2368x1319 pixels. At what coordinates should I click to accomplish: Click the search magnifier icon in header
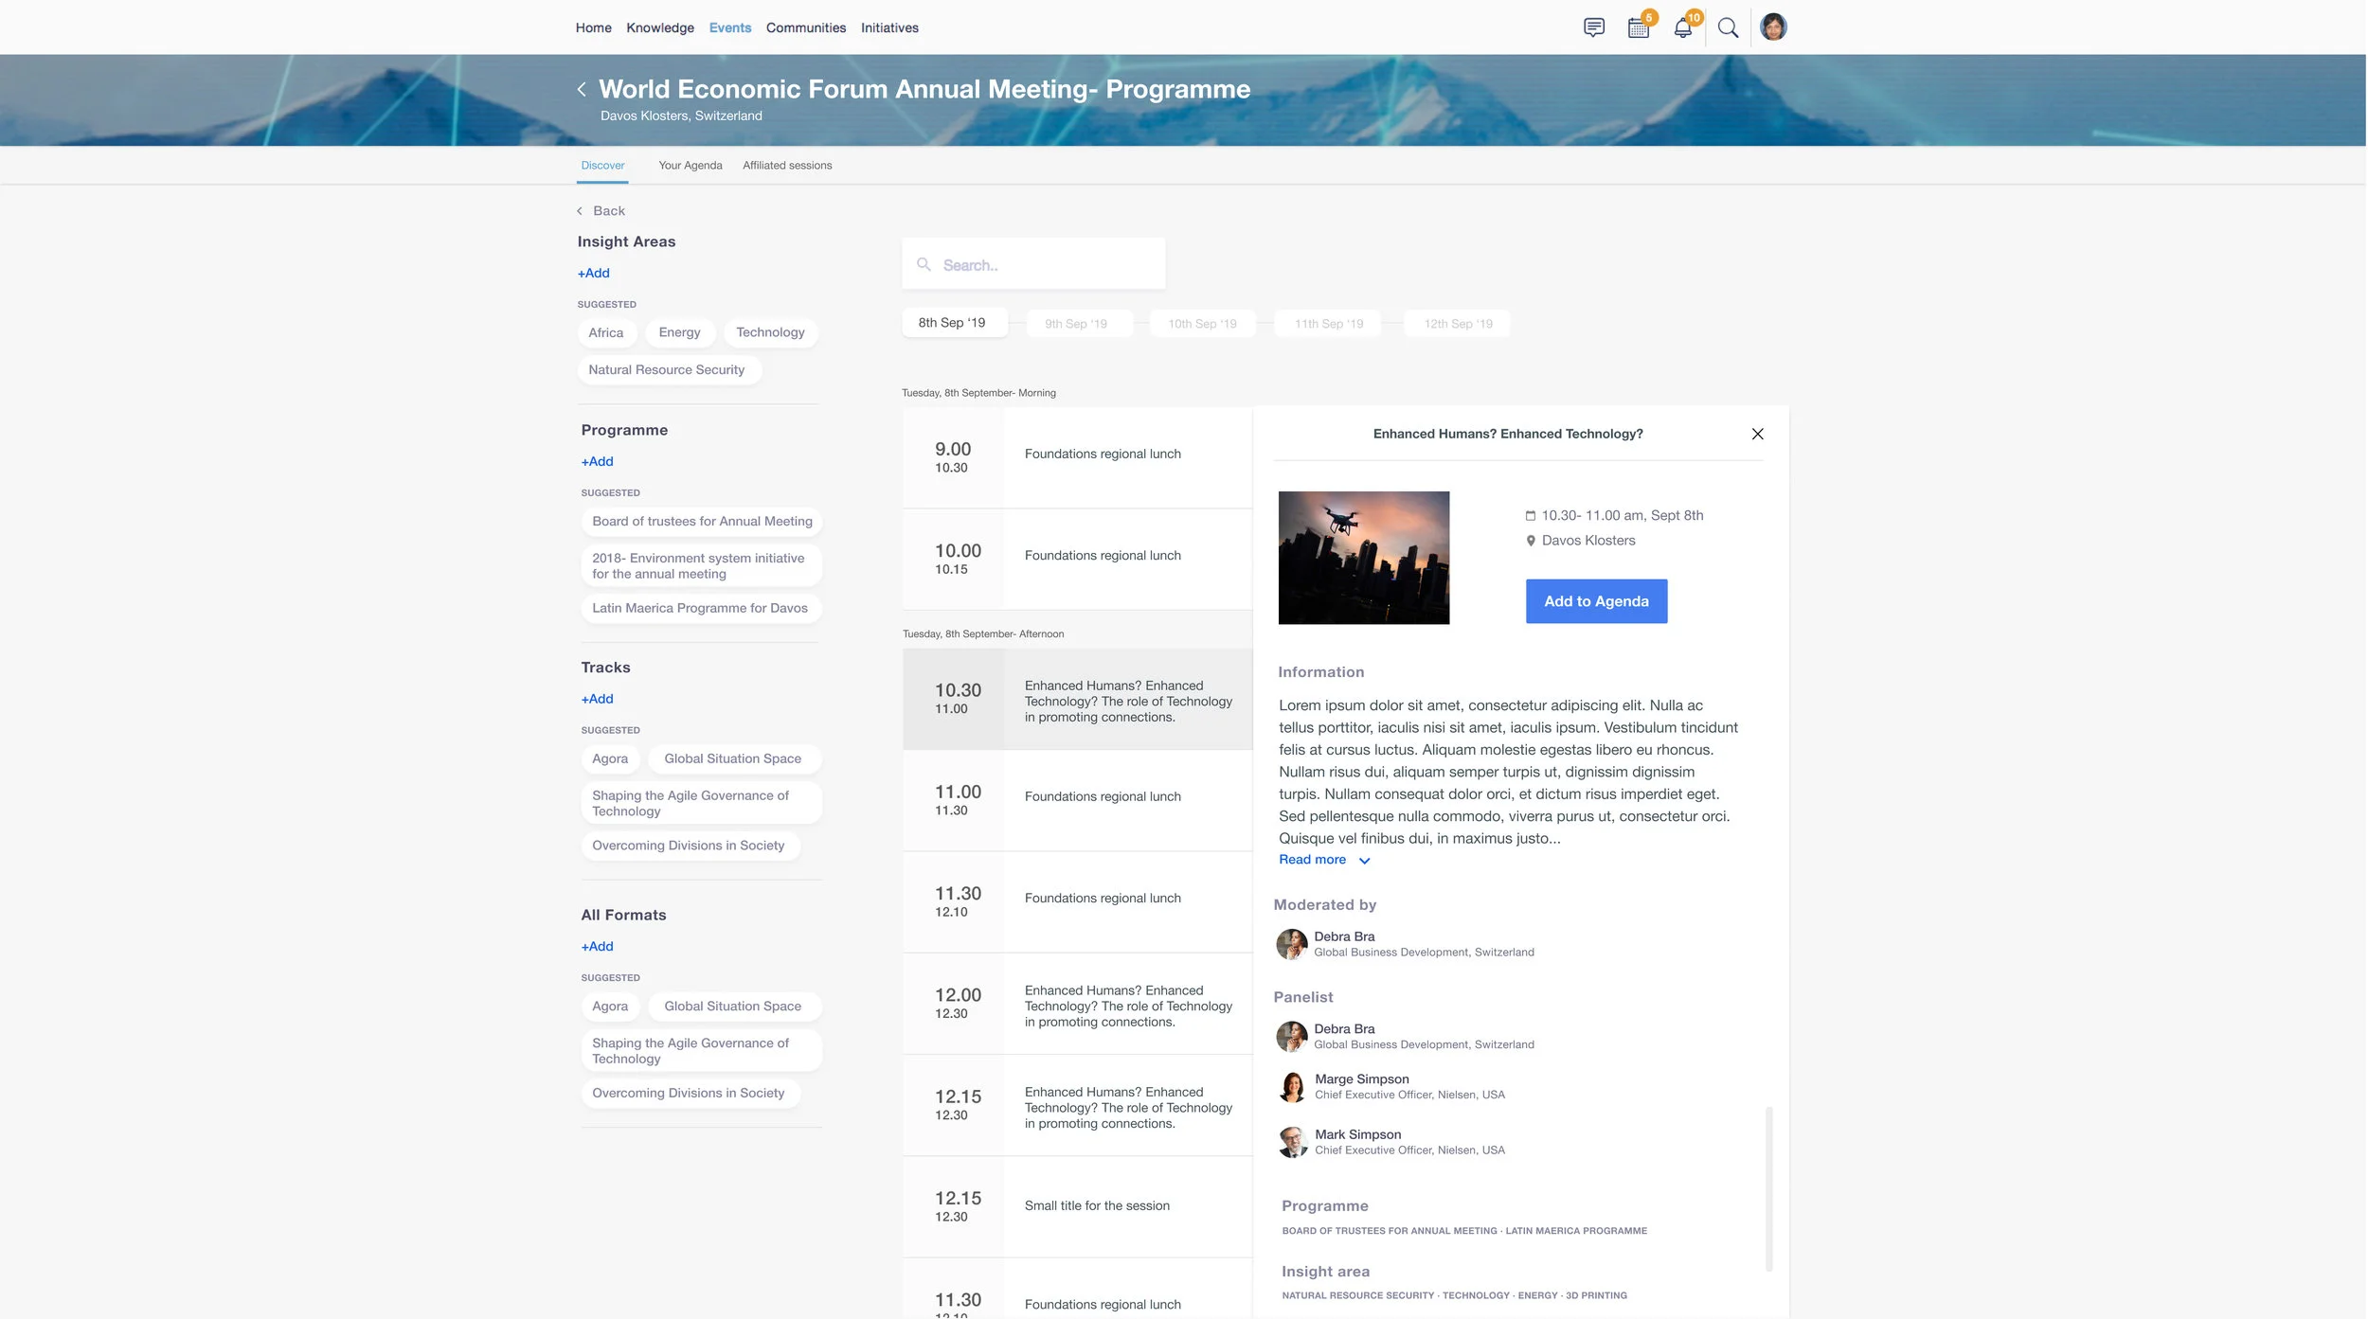point(1728,27)
